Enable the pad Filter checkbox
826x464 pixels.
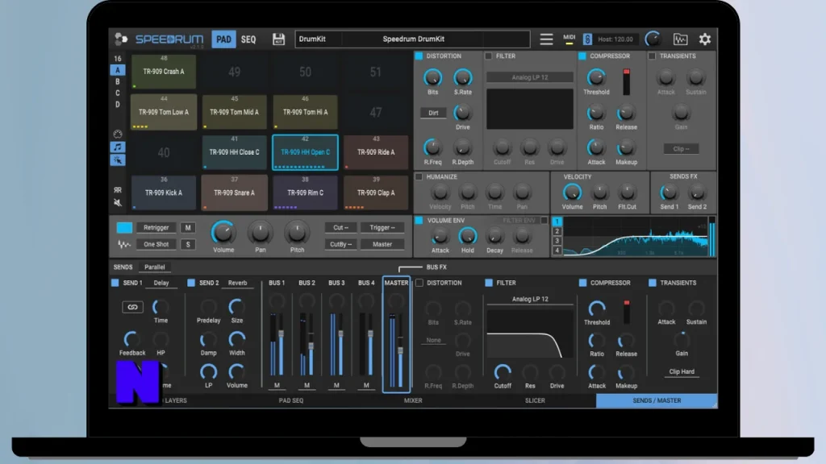488,56
